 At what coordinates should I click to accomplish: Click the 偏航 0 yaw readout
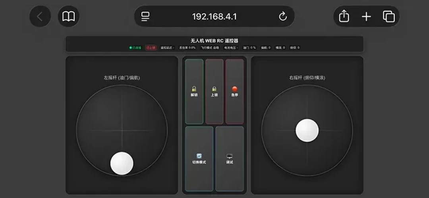[x=266, y=48]
